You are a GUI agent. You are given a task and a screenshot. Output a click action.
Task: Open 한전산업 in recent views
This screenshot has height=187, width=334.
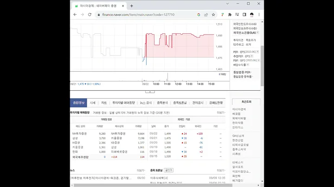click(x=238, y=140)
